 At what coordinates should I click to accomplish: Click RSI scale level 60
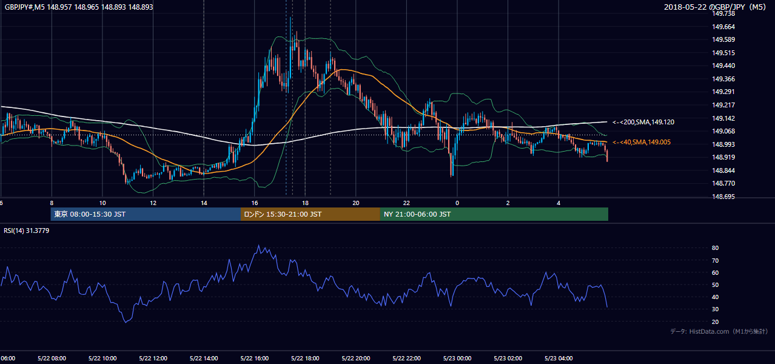[715, 272]
